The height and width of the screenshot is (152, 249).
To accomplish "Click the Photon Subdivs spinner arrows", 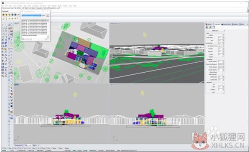I will 223,61.
